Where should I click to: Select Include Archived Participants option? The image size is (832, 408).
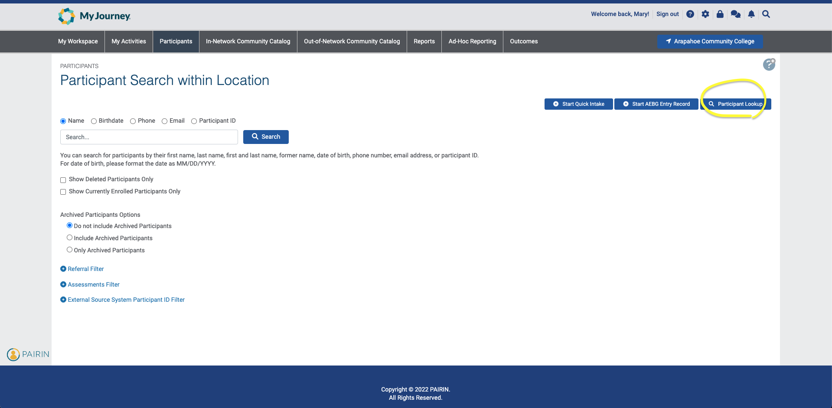coord(69,238)
